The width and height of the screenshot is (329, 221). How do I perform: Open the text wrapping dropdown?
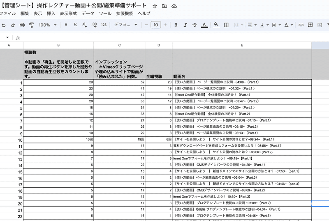(276, 25)
